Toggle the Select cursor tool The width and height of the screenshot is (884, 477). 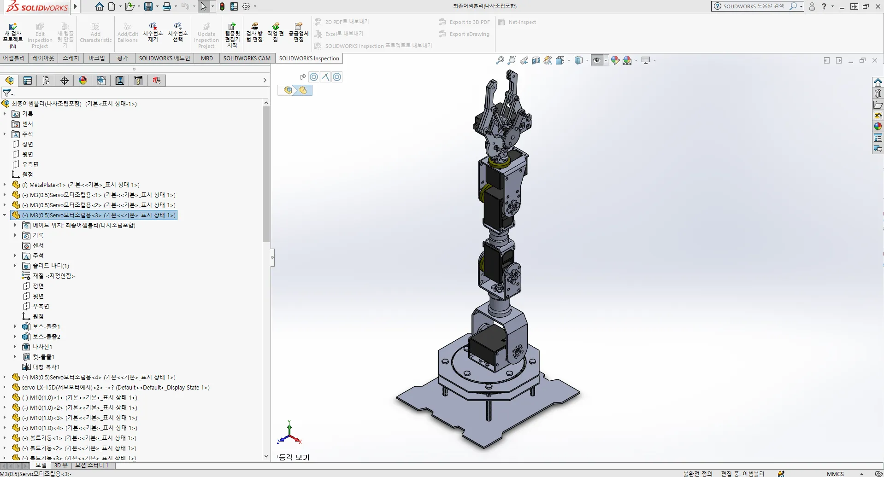pos(204,6)
